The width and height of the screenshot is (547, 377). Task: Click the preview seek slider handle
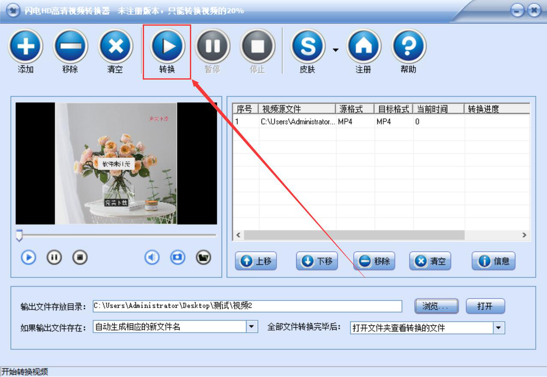(19, 235)
